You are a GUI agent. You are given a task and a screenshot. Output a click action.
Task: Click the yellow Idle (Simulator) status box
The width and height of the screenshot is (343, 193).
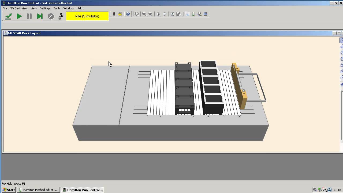[x=87, y=16]
